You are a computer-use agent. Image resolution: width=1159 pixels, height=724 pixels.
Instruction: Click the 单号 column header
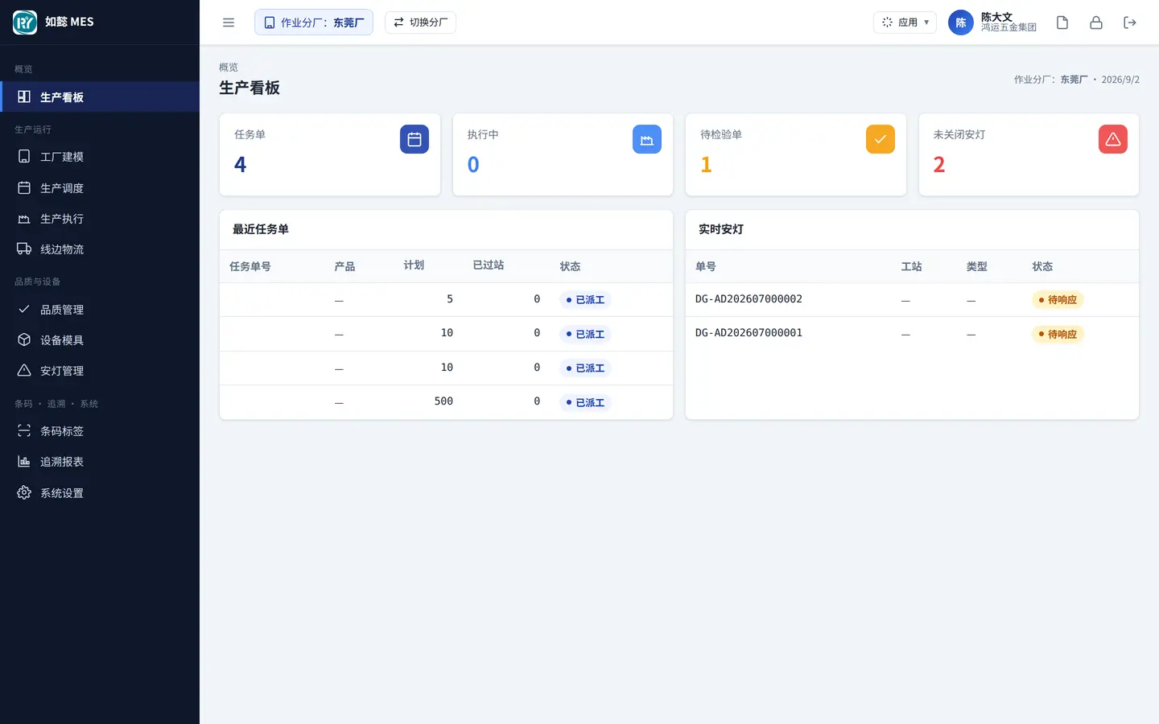[x=706, y=266]
